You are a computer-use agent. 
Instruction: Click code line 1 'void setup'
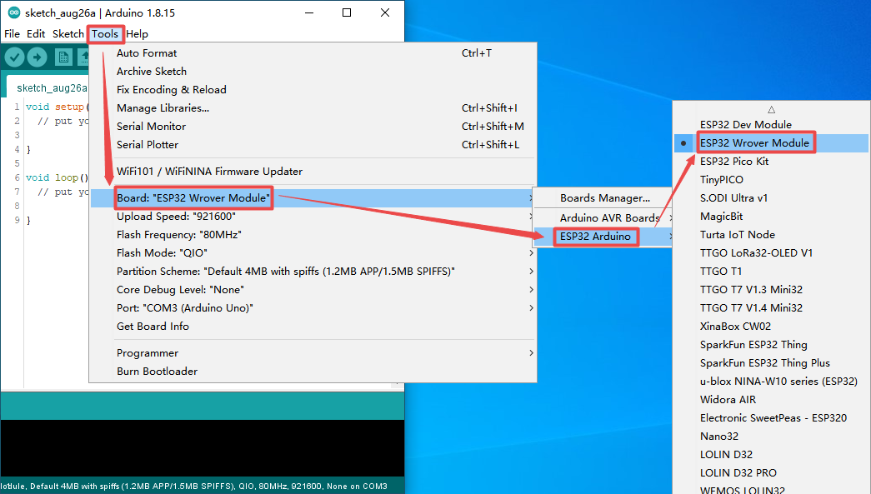(x=57, y=107)
